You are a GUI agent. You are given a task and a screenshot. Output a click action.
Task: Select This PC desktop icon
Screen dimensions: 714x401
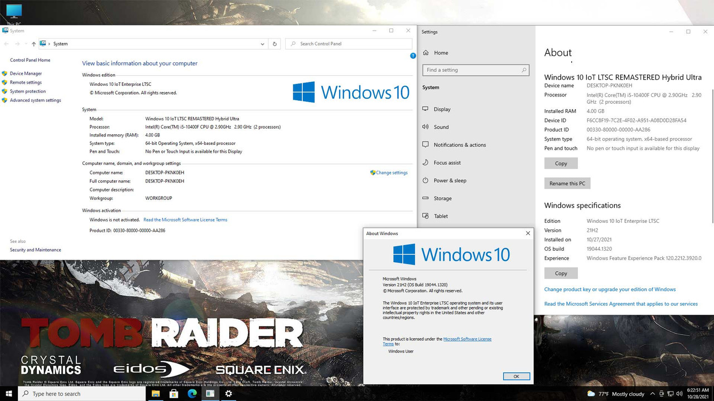pyautogui.click(x=13, y=16)
